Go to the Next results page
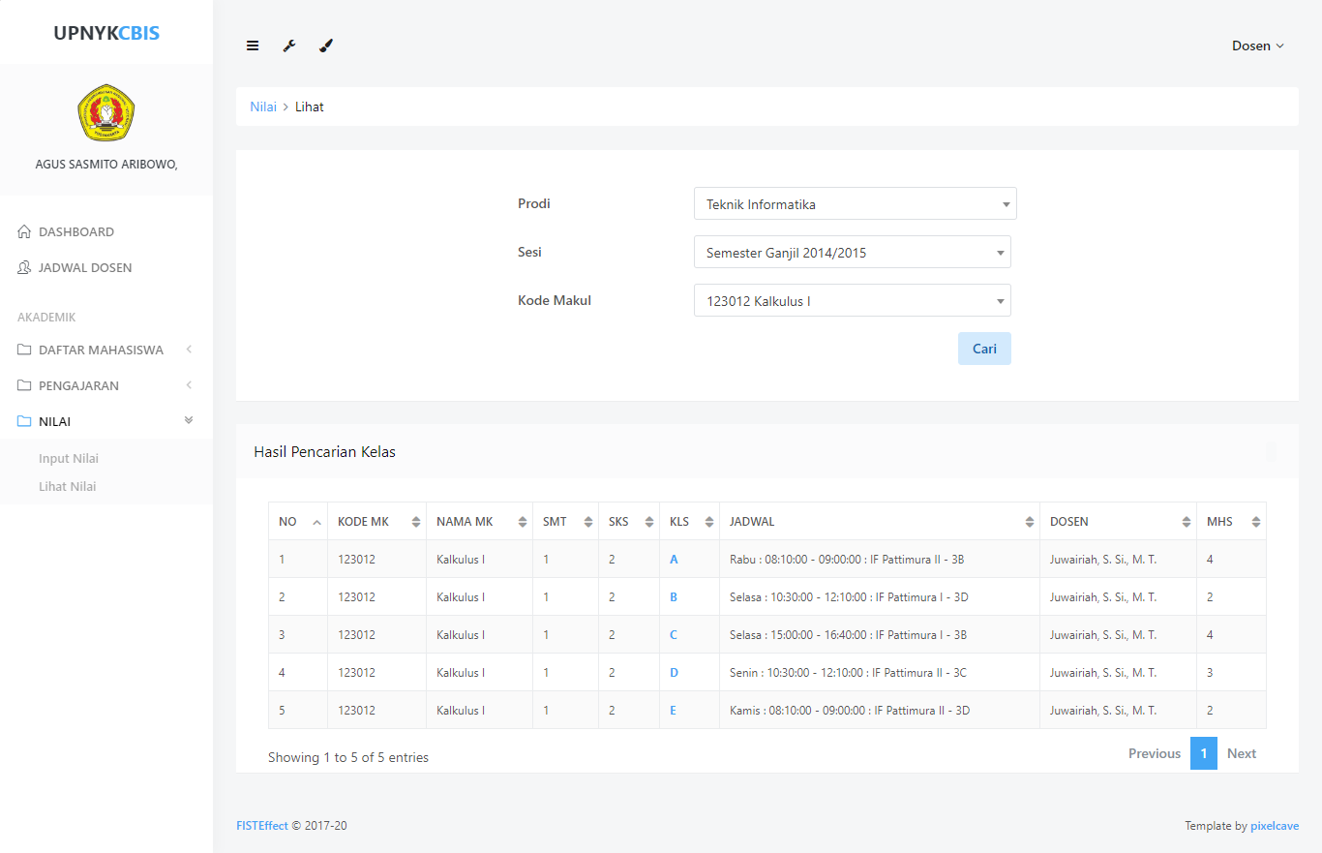Image resolution: width=1322 pixels, height=853 pixels. (x=1241, y=753)
